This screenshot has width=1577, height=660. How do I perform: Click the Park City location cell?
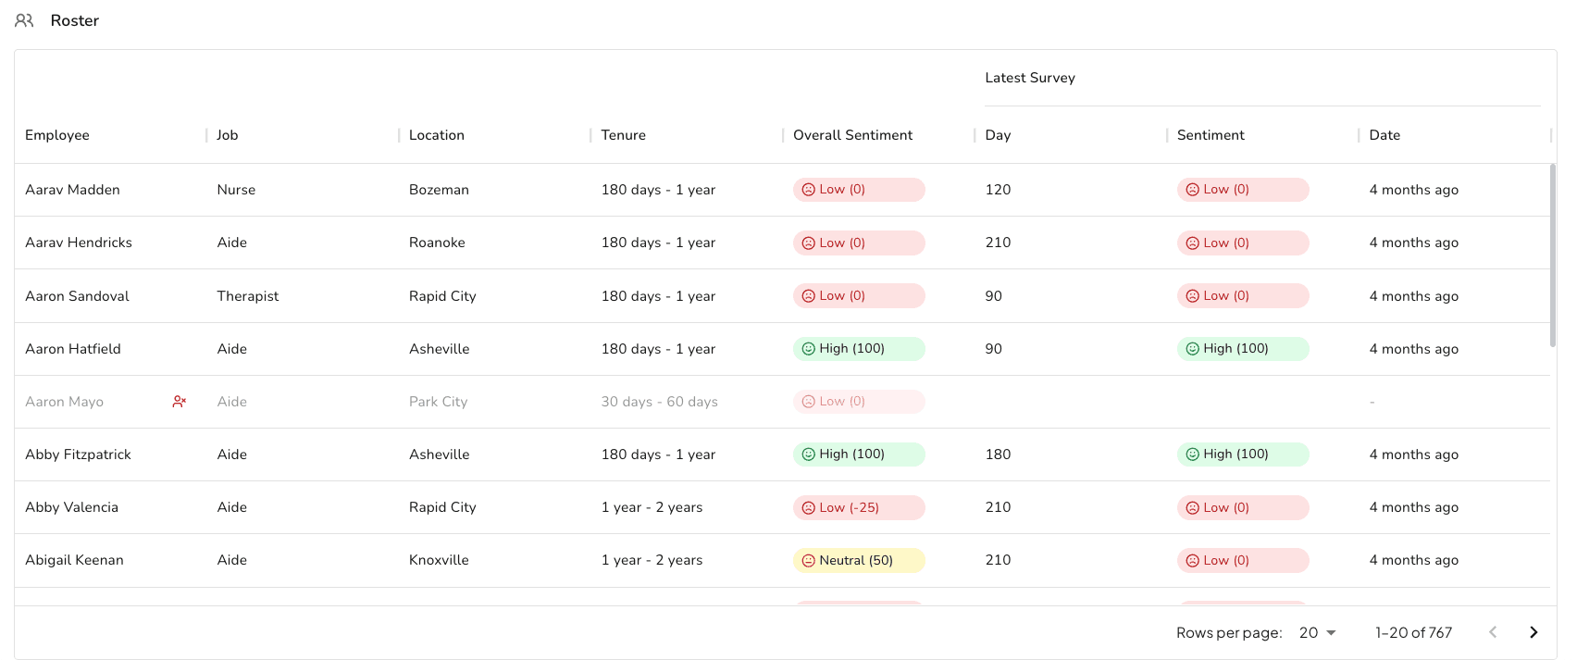point(438,402)
